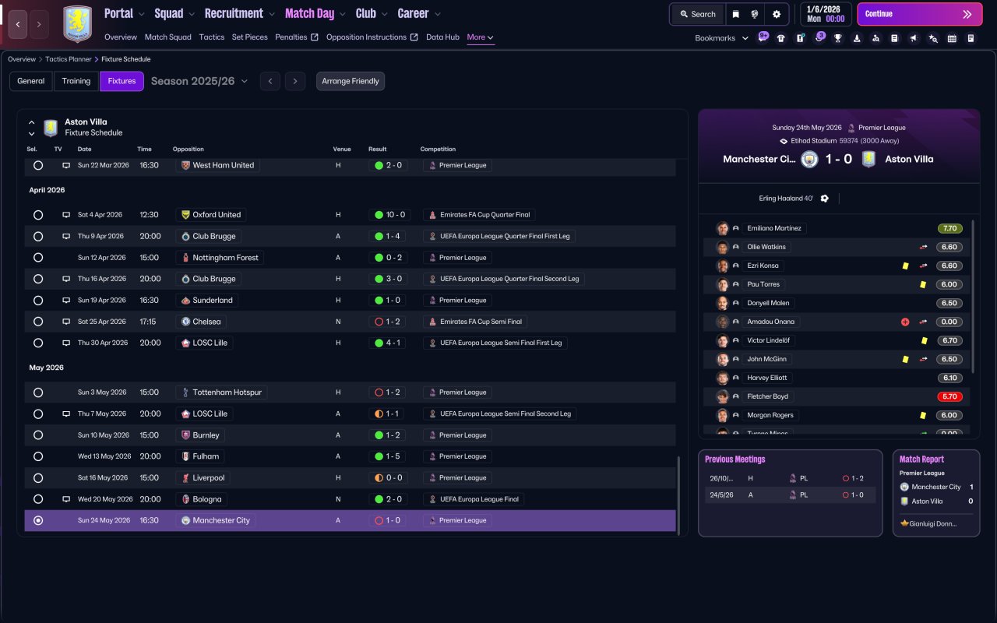The image size is (997, 623).
Task: Select the Sunderland fixture radio button
Action: pyautogui.click(x=38, y=301)
